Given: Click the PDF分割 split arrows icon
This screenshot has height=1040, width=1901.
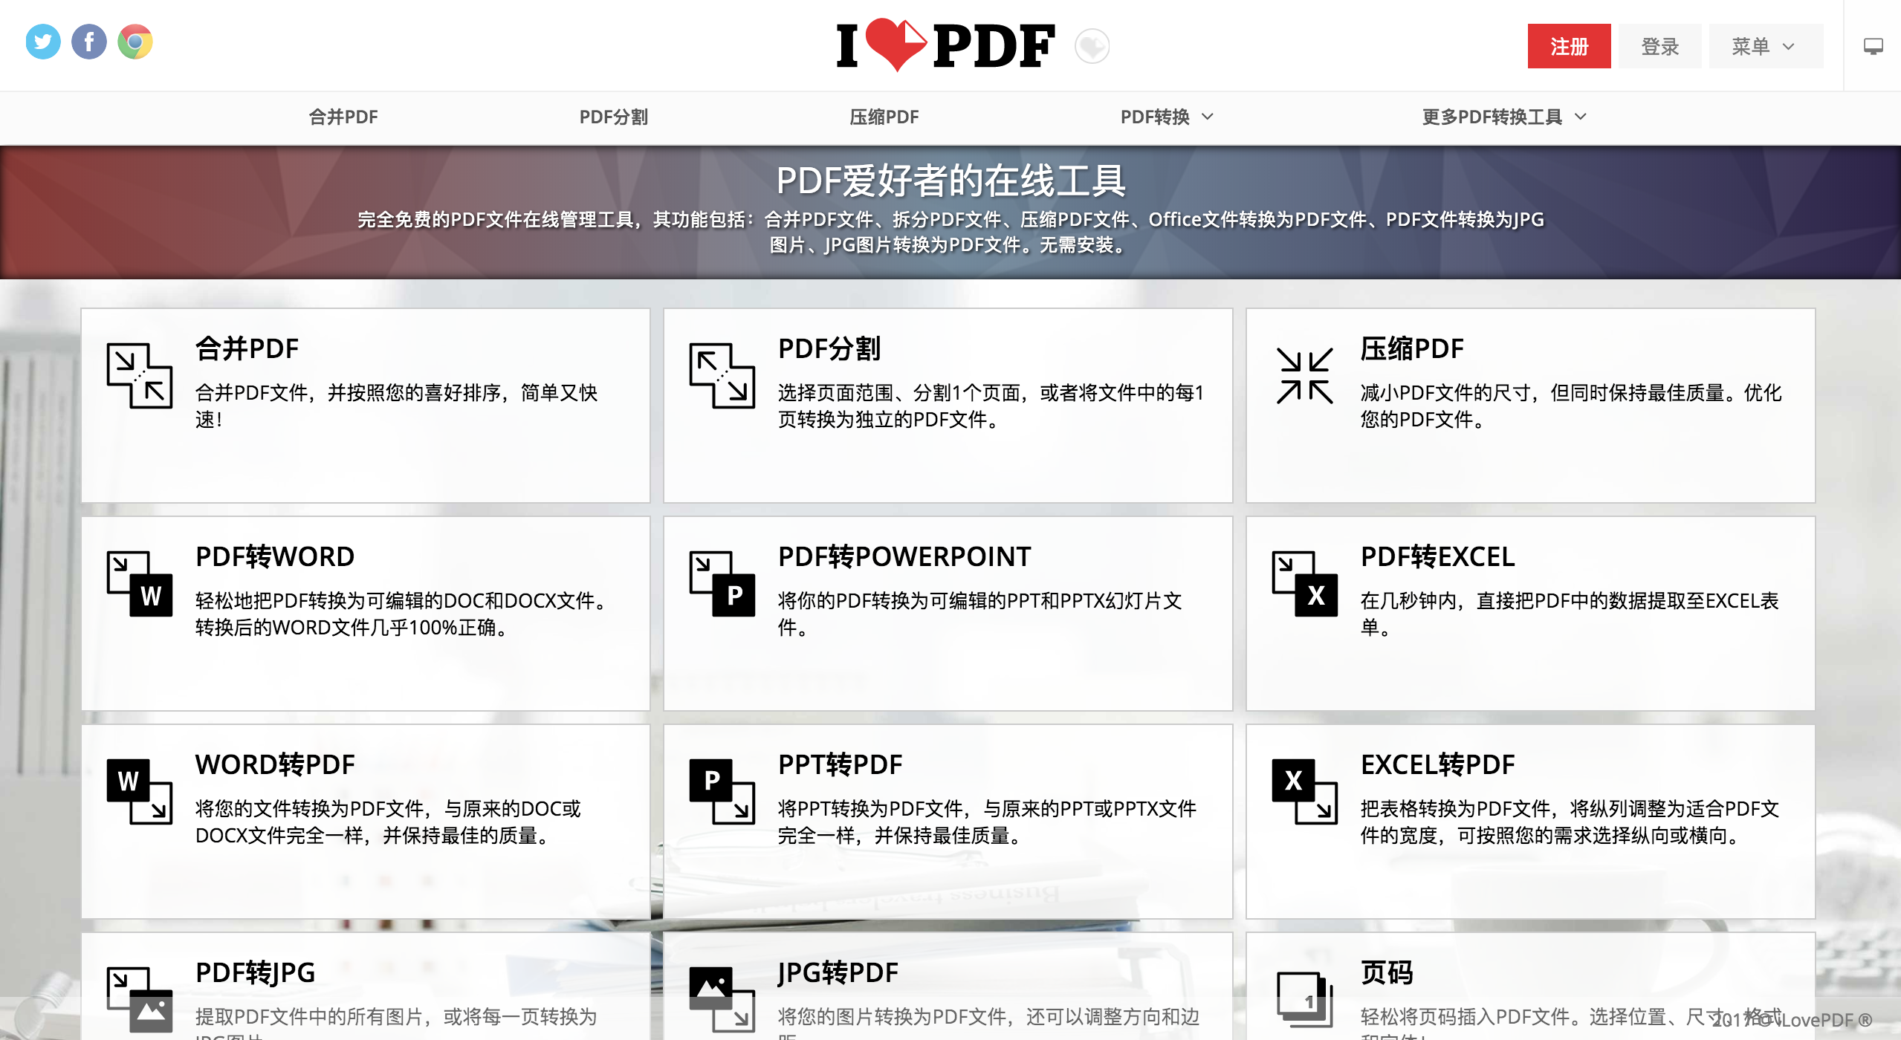Looking at the screenshot, I should [722, 375].
